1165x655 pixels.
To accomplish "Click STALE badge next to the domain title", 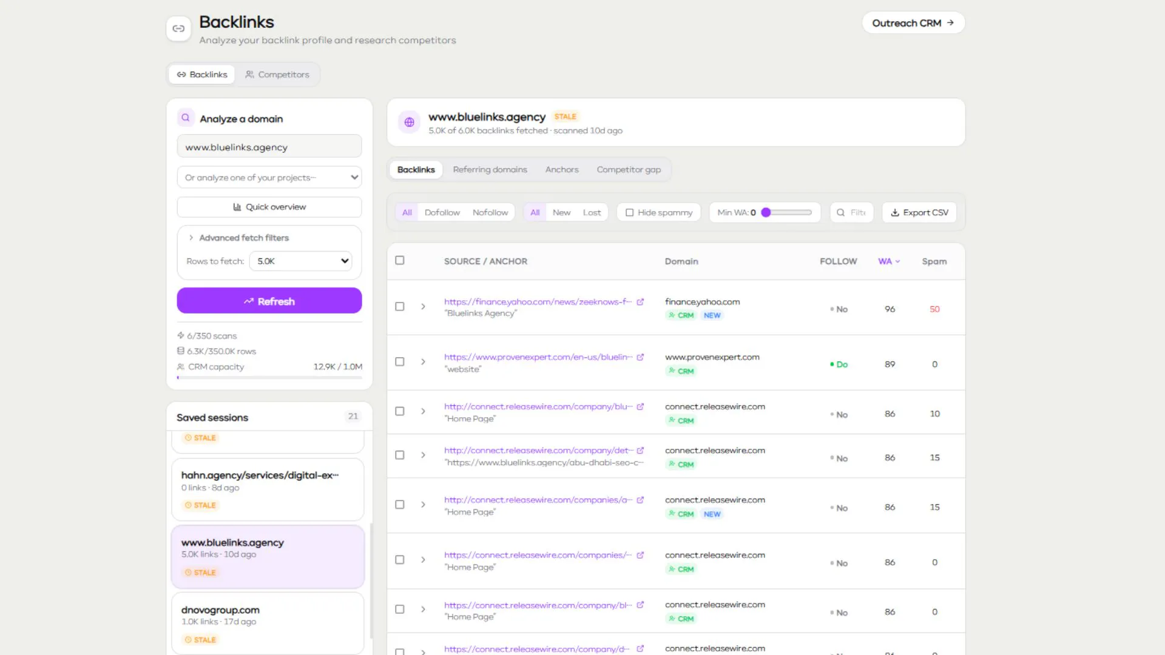I will 565,116.
